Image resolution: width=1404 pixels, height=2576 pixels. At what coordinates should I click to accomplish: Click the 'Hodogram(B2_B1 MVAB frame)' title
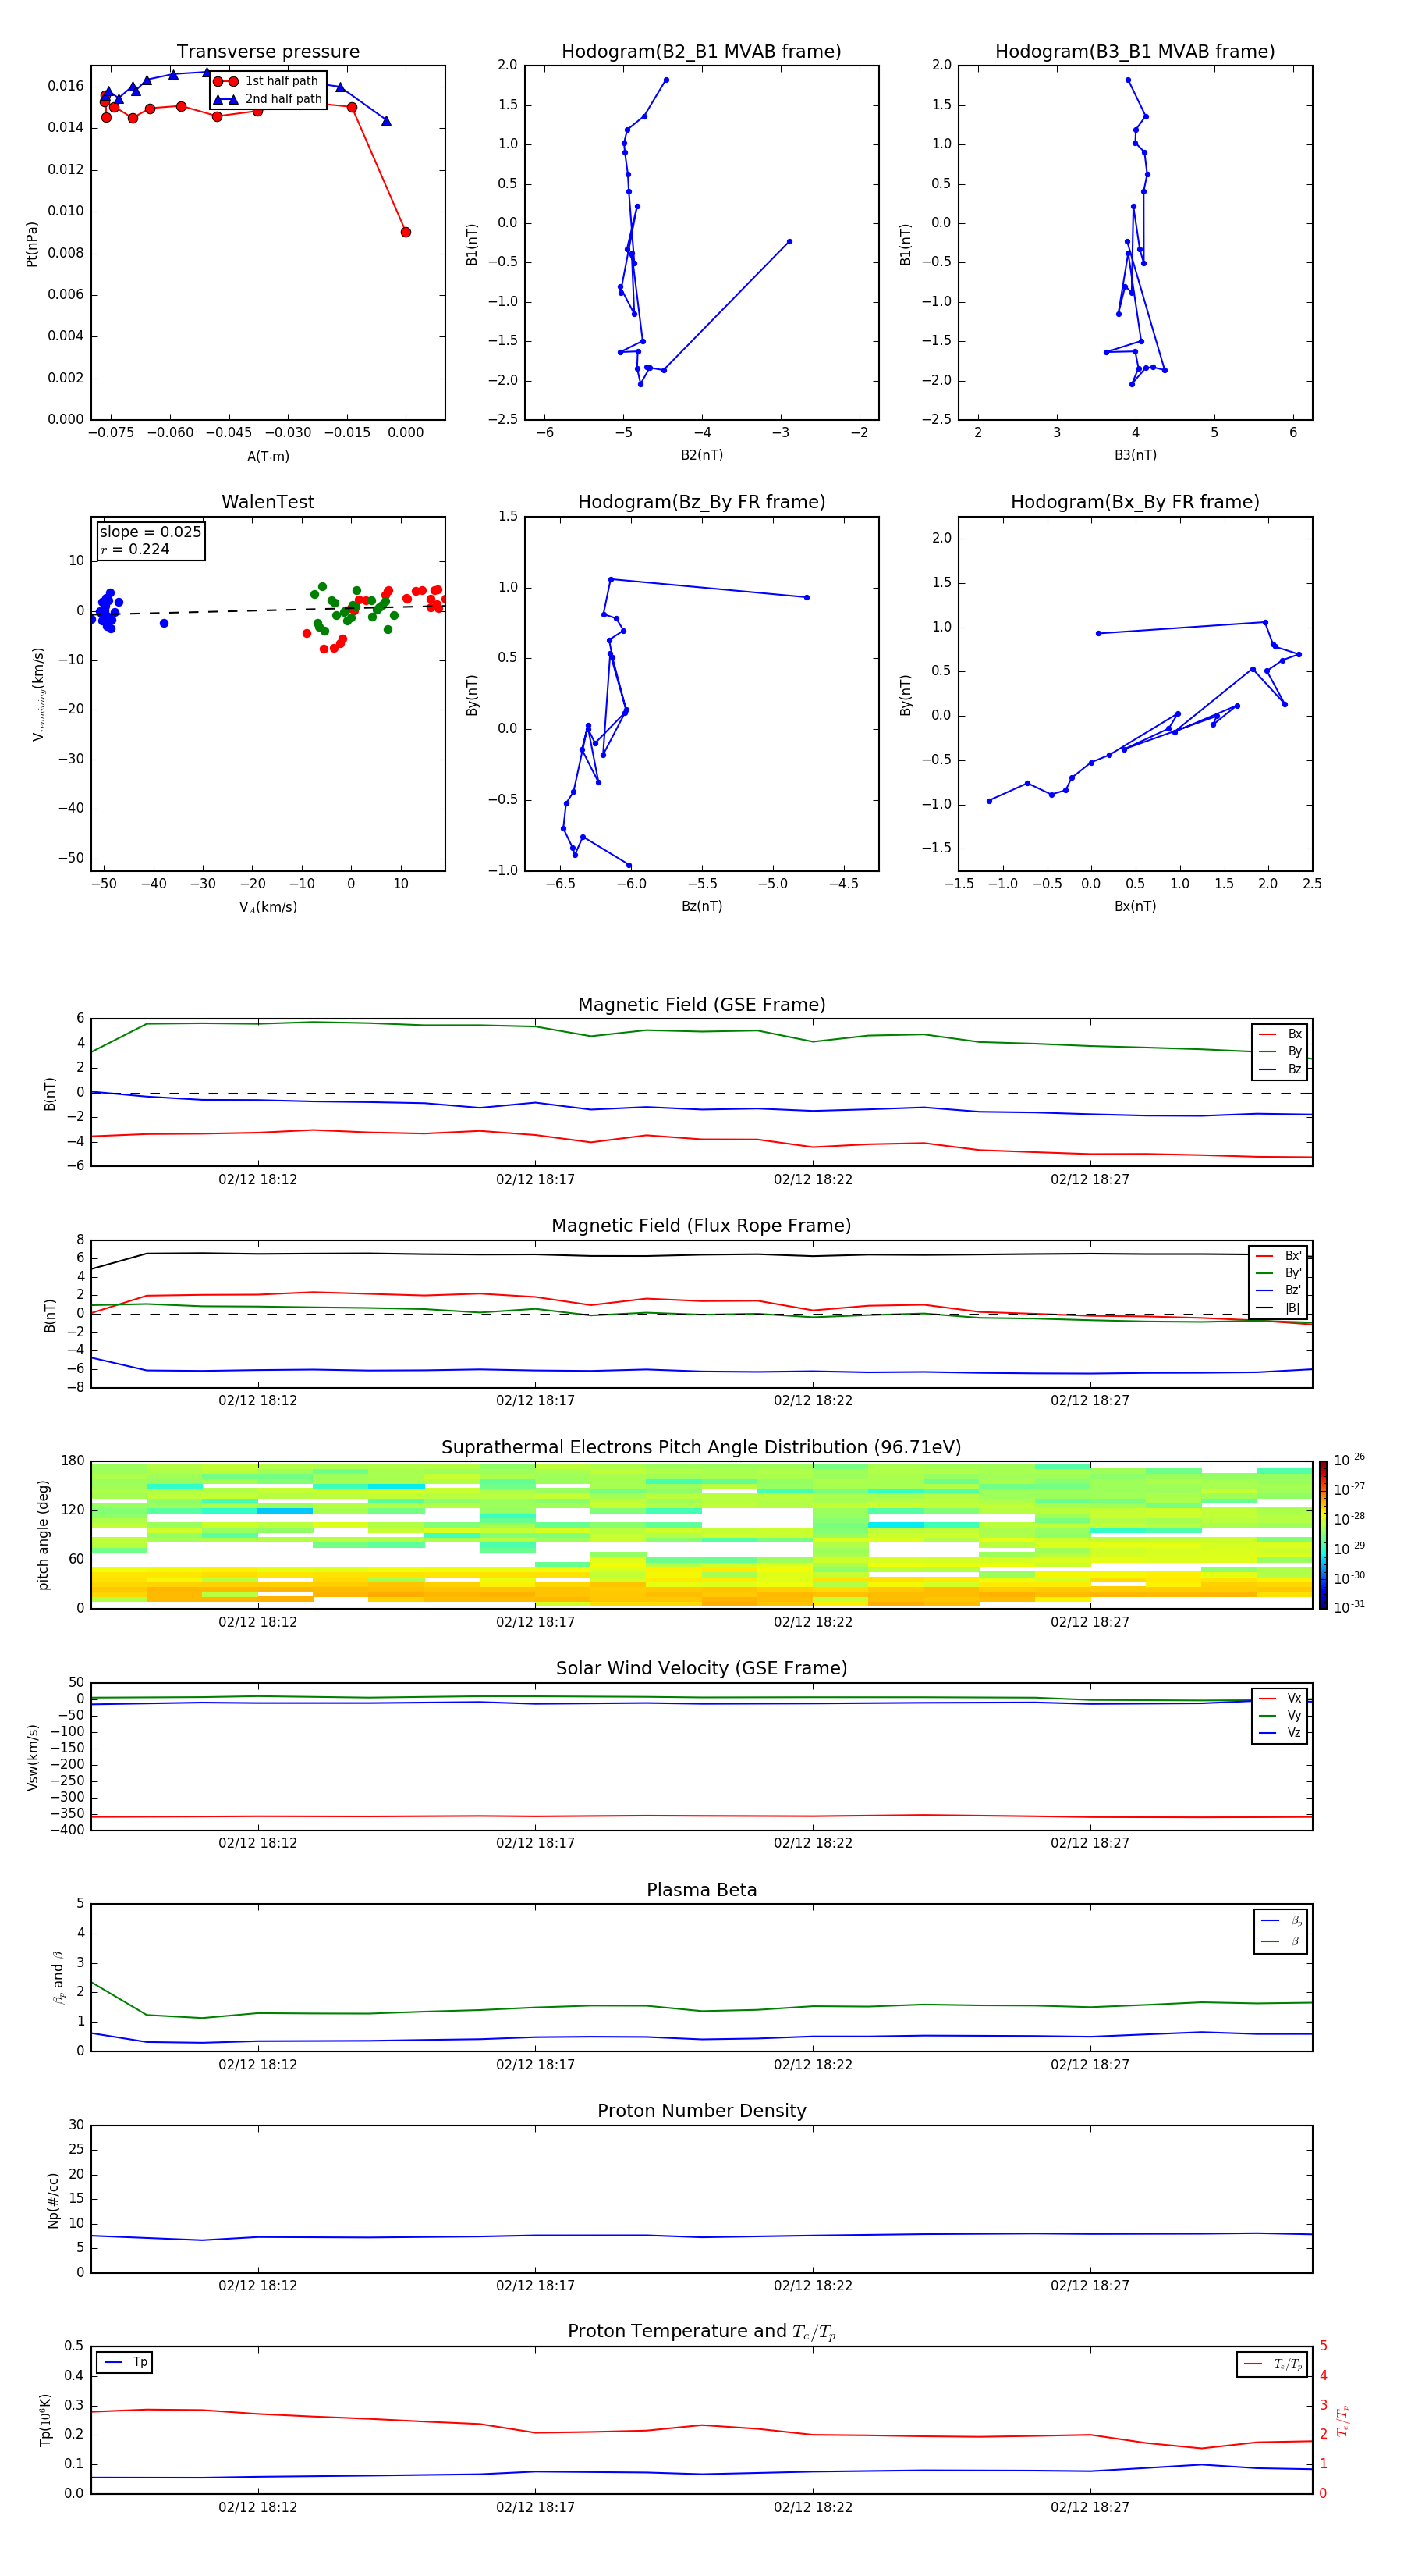coord(701,52)
